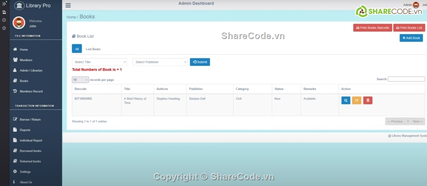Screen dimensions: 427x186
Task: Click the Members group icon
Action: tap(15, 60)
